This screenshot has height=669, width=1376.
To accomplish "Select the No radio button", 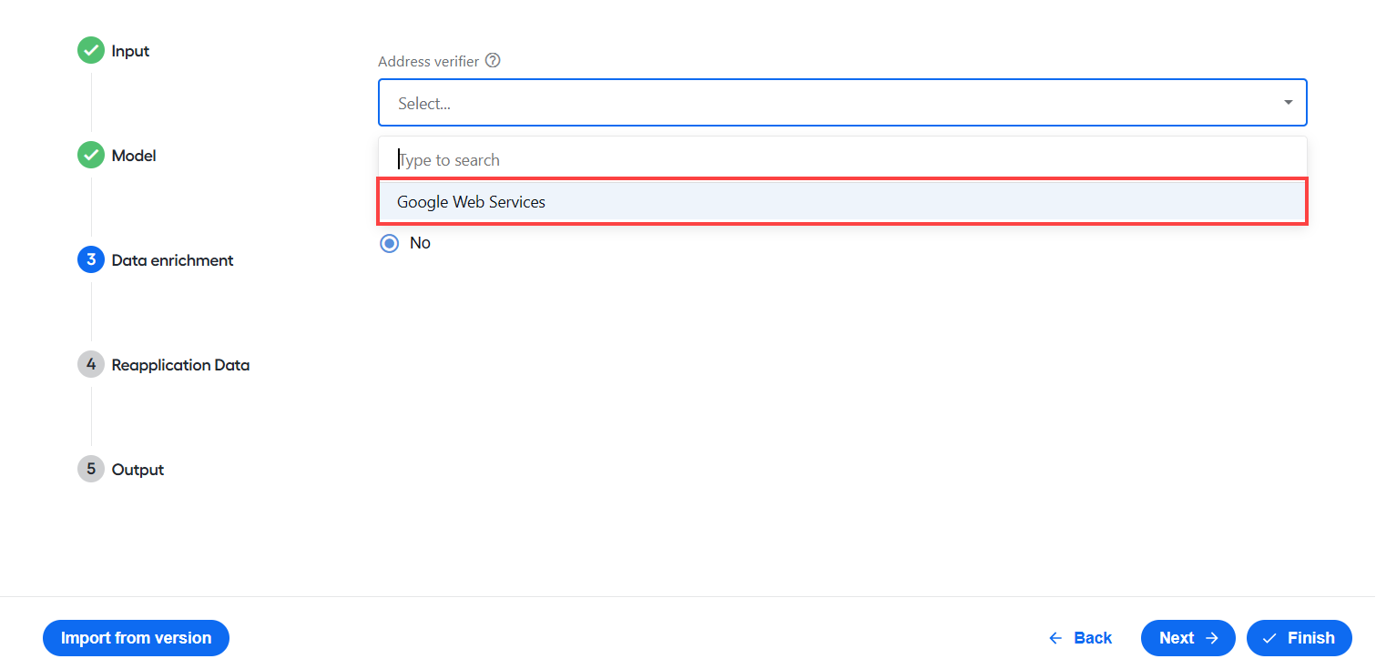I will (x=390, y=243).
